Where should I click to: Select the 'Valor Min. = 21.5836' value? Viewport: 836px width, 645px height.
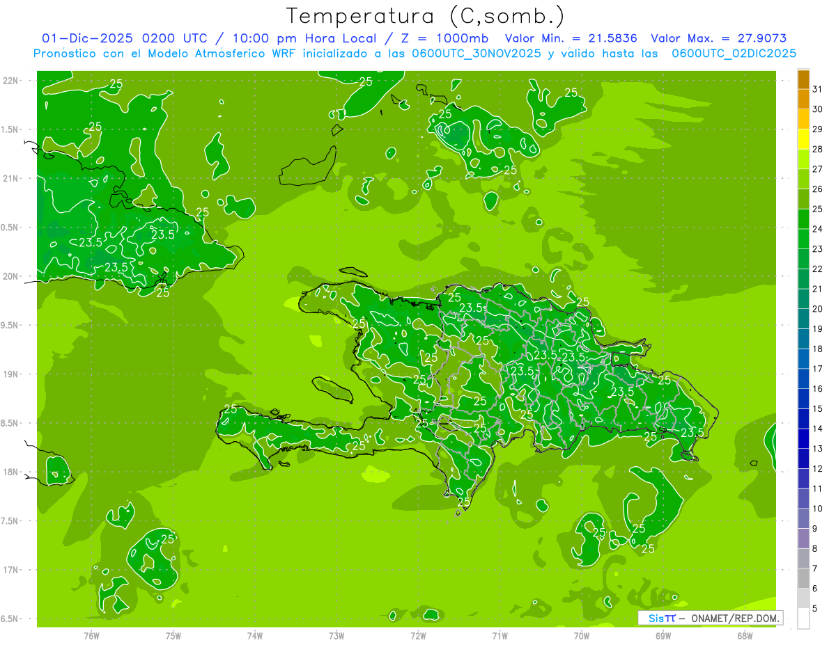571,38
